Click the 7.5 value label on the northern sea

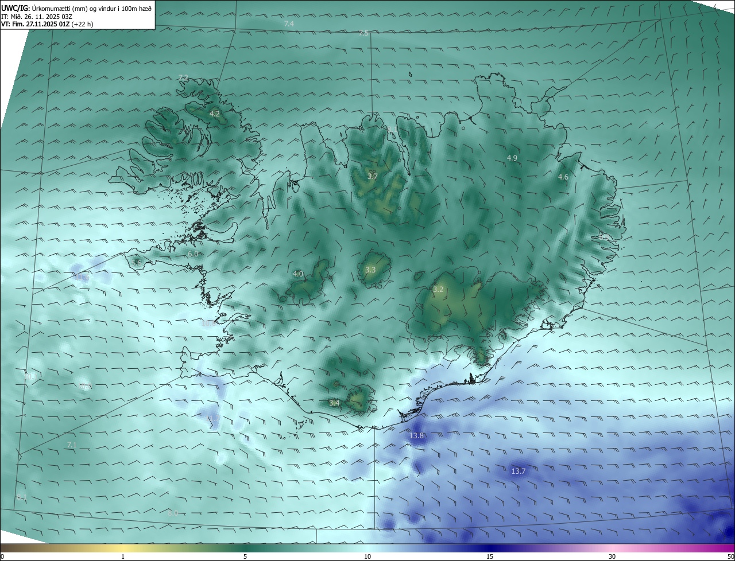[x=363, y=33]
